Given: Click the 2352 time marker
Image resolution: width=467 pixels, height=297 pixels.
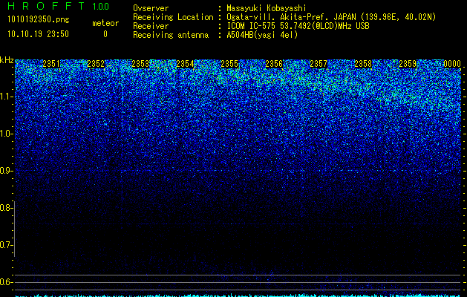Looking at the screenshot, I should coord(96,64).
